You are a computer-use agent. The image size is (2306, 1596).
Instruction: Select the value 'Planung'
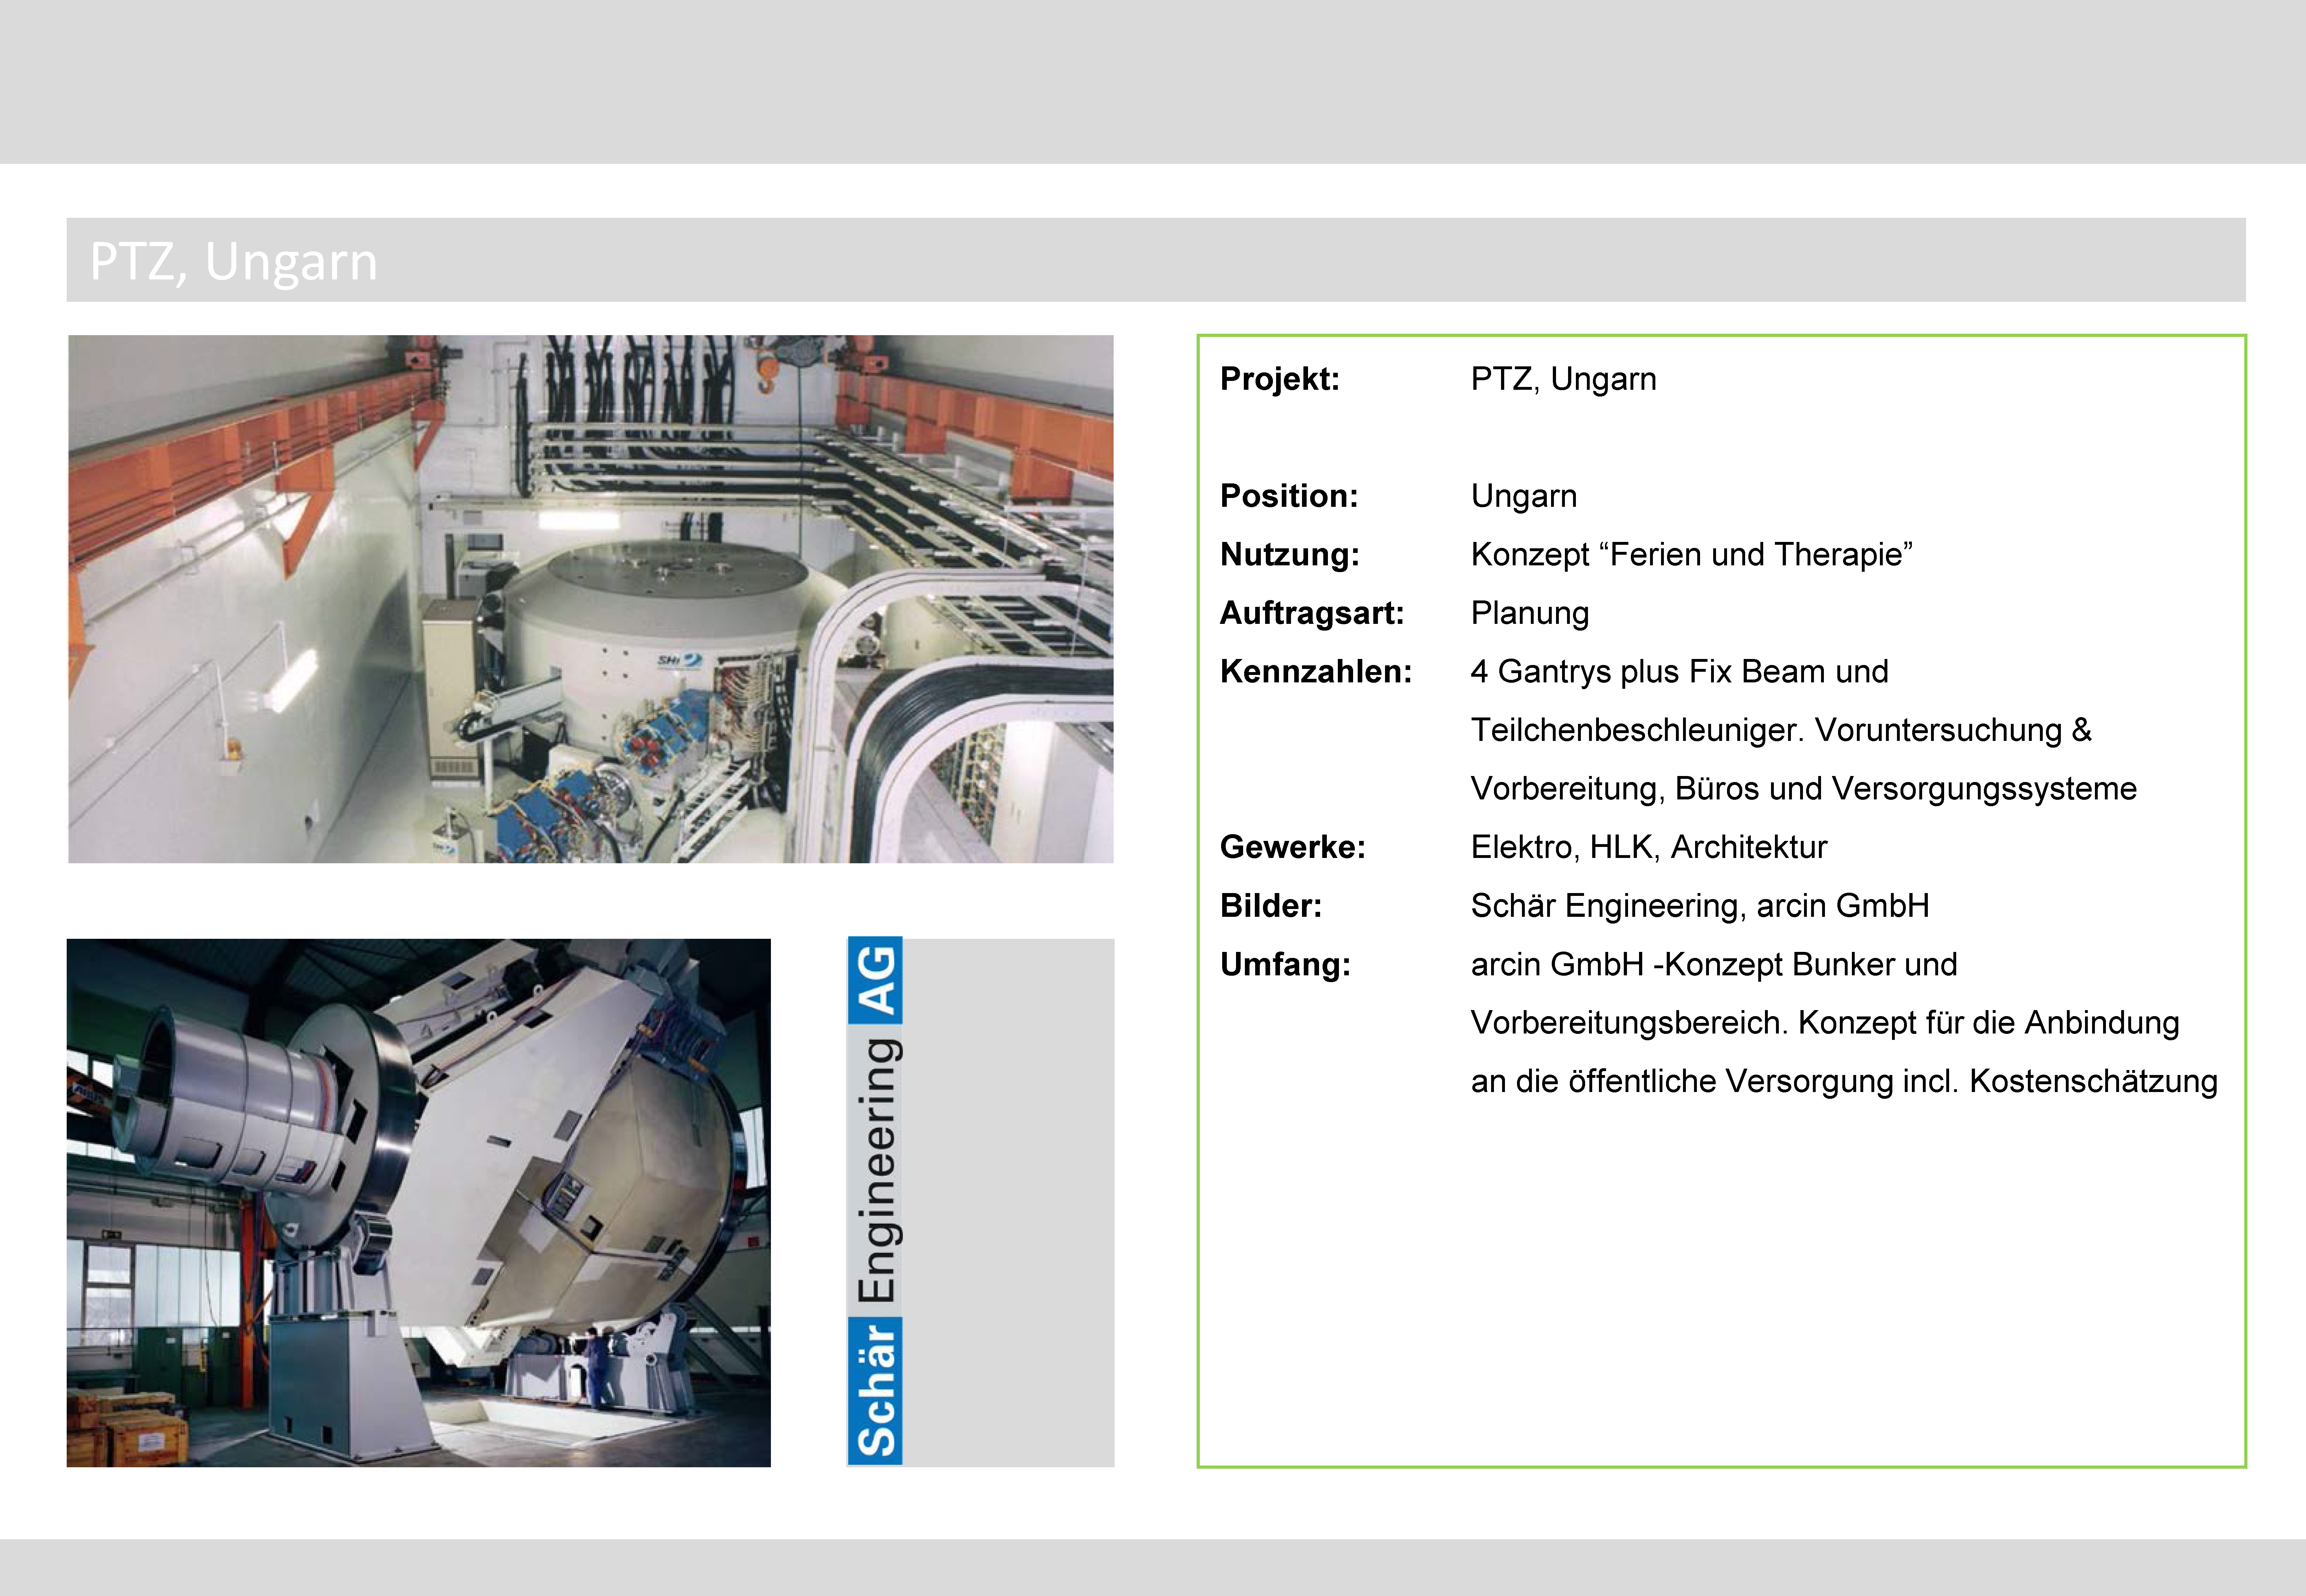(1530, 614)
